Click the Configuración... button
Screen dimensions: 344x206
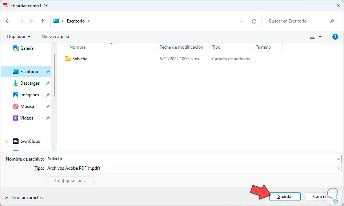pos(70,181)
